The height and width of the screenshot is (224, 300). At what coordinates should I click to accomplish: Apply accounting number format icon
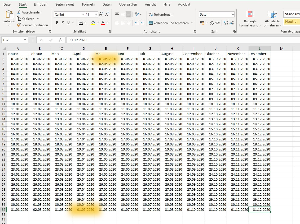(x=202, y=23)
